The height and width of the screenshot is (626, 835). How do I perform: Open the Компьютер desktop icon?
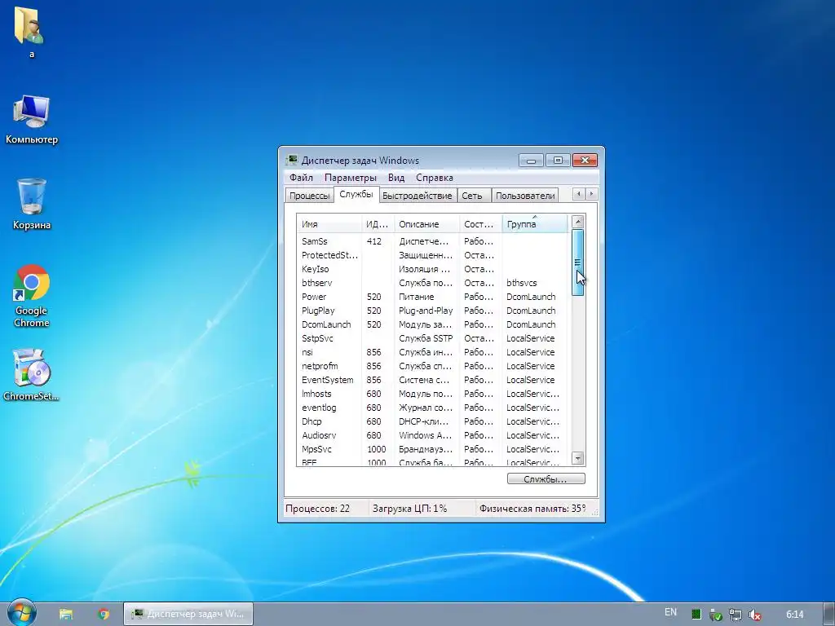(x=32, y=121)
